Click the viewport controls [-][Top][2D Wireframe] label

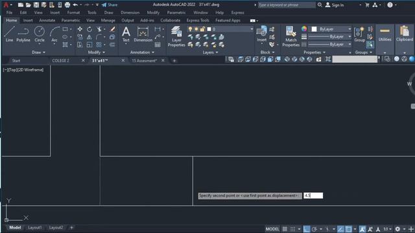pyautogui.click(x=23, y=70)
